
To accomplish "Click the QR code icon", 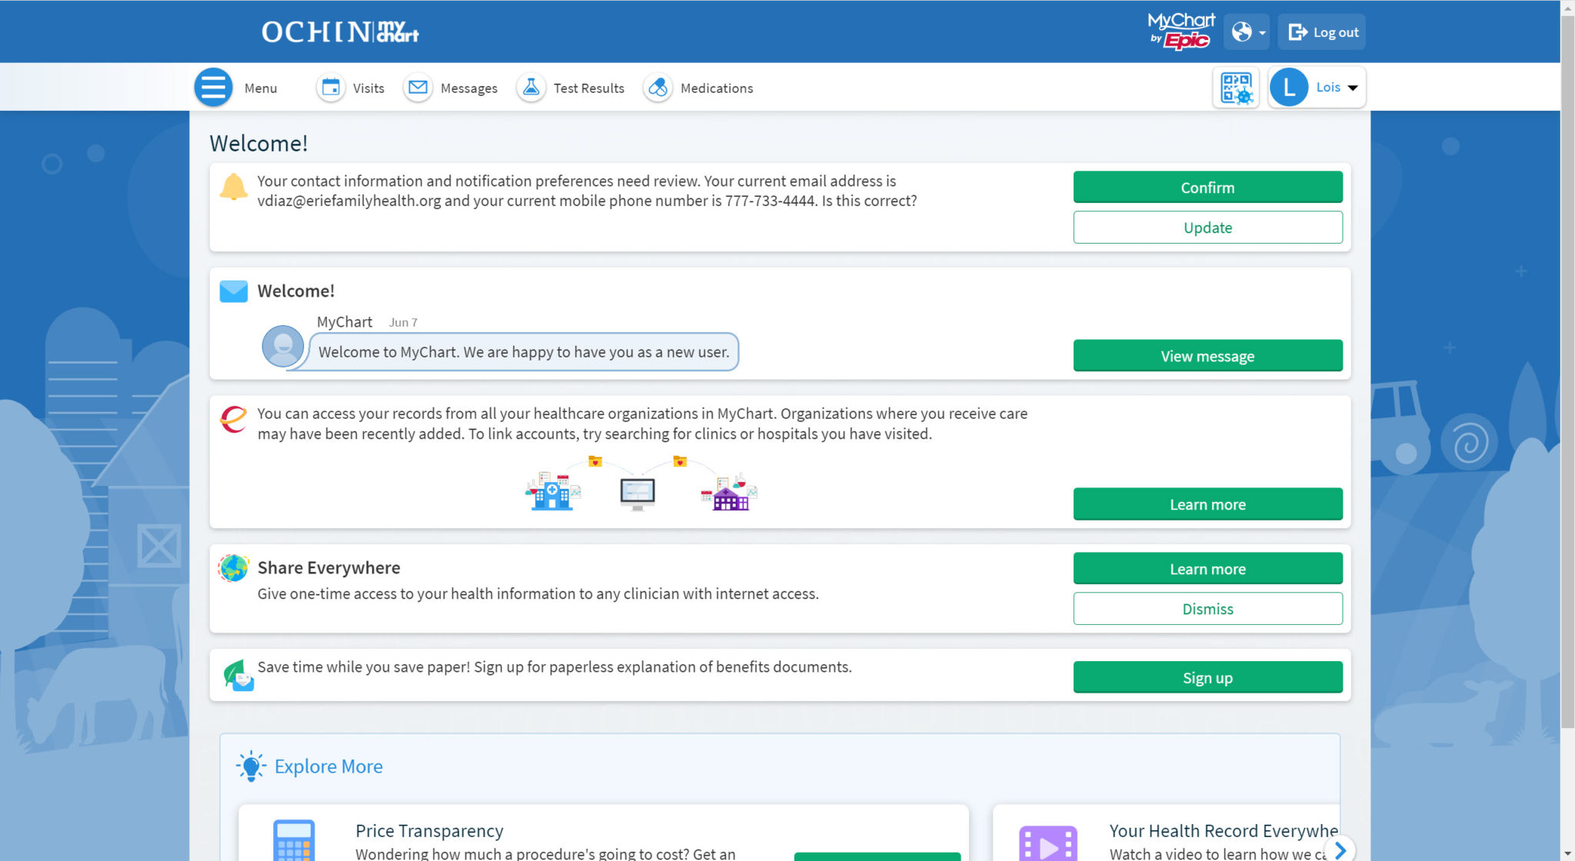I will [1236, 88].
